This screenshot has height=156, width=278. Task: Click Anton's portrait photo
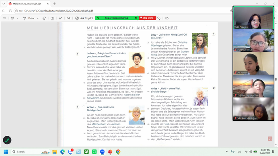point(137,115)
